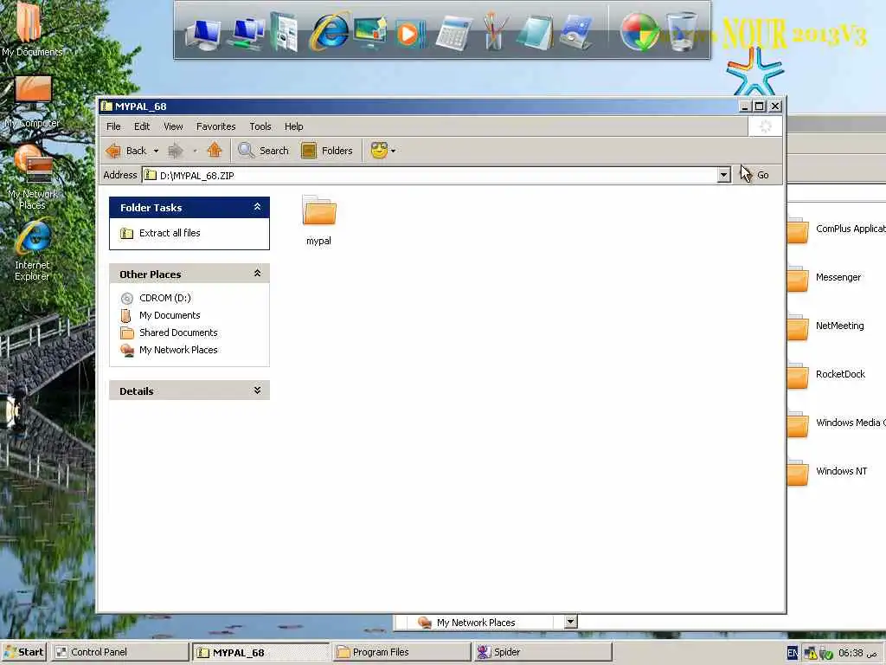Select Windows NT folder in Program Files window
Screen dimensions: 886x665
(x=827, y=472)
